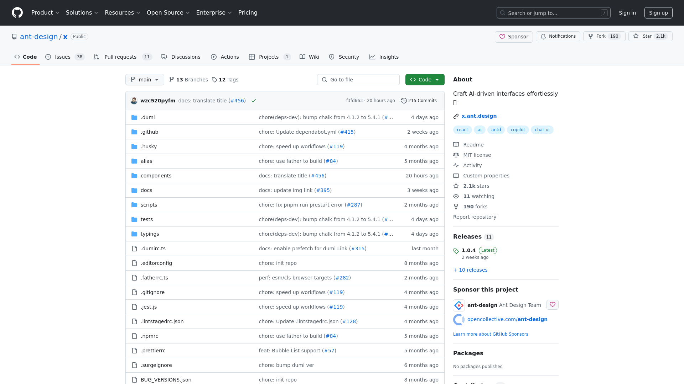Fork the repository
Image resolution: width=684 pixels, height=384 pixels.
pyautogui.click(x=604, y=36)
